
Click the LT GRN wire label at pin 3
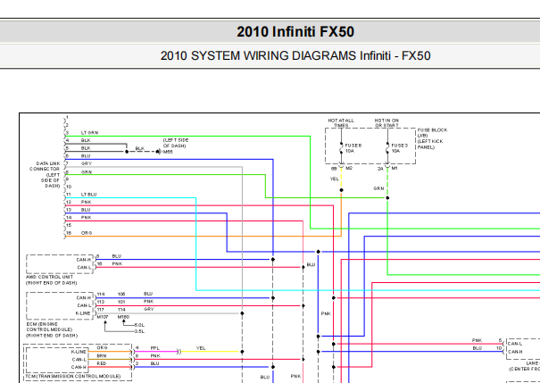[89, 133]
